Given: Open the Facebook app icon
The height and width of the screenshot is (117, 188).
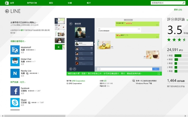Looking at the screenshot, I should click(15, 91).
